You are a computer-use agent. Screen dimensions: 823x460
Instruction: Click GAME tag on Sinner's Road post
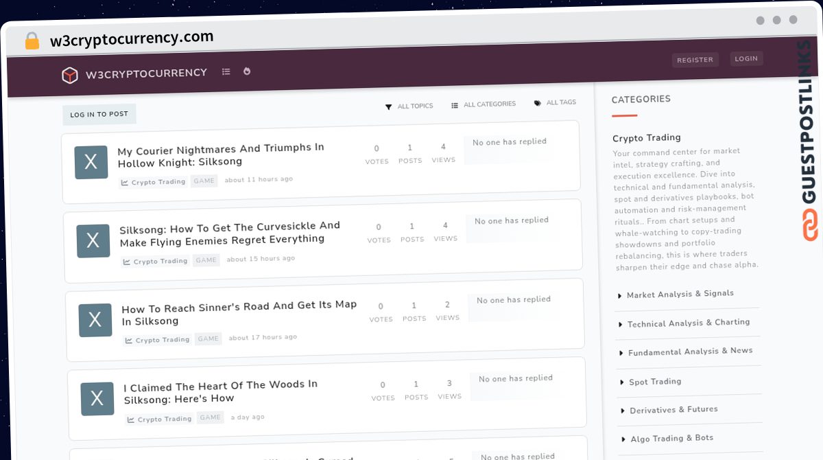[208, 338]
